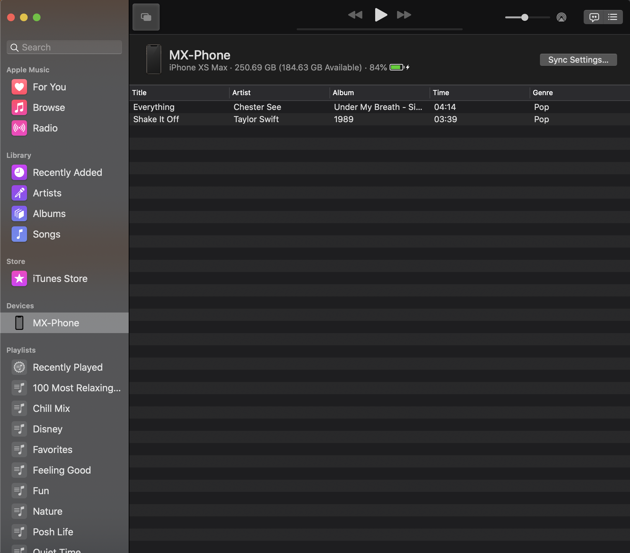630x553 pixels.
Task: Open Songs note icon
Action: click(19, 234)
